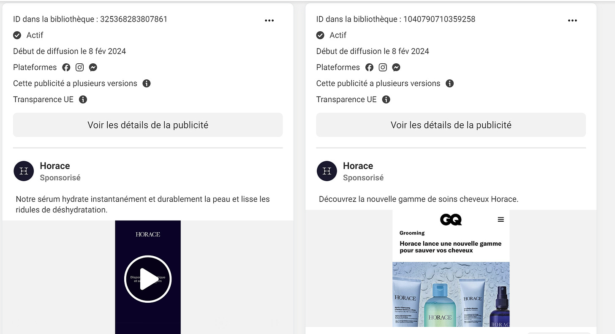Click Instagram platform icon on right ad
The height and width of the screenshot is (334, 615).
(383, 67)
